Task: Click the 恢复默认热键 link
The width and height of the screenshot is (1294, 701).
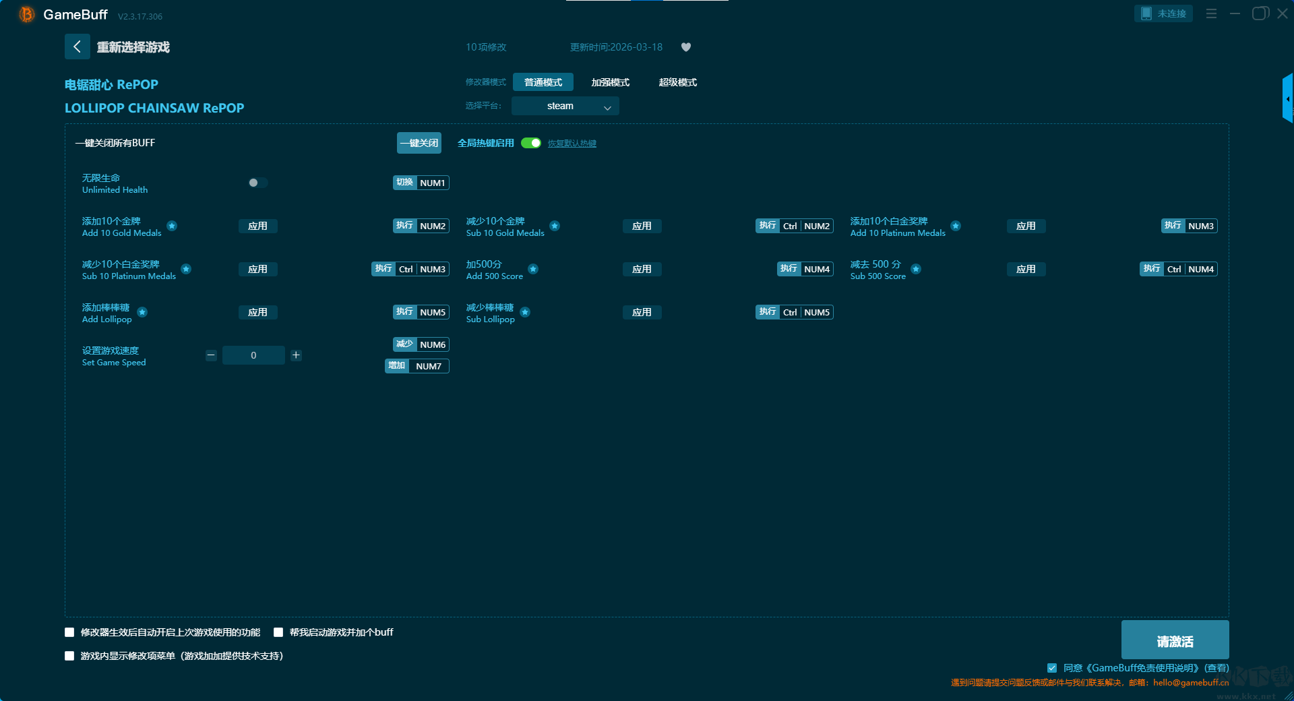Action: tap(572, 144)
